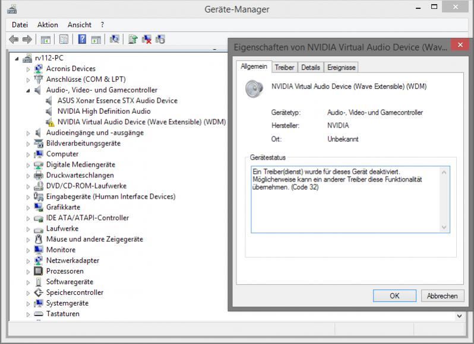The height and width of the screenshot is (344, 474).
Task: Collapse the Audio-, Video- und Gamecontroller category
Action: (28, 90)
